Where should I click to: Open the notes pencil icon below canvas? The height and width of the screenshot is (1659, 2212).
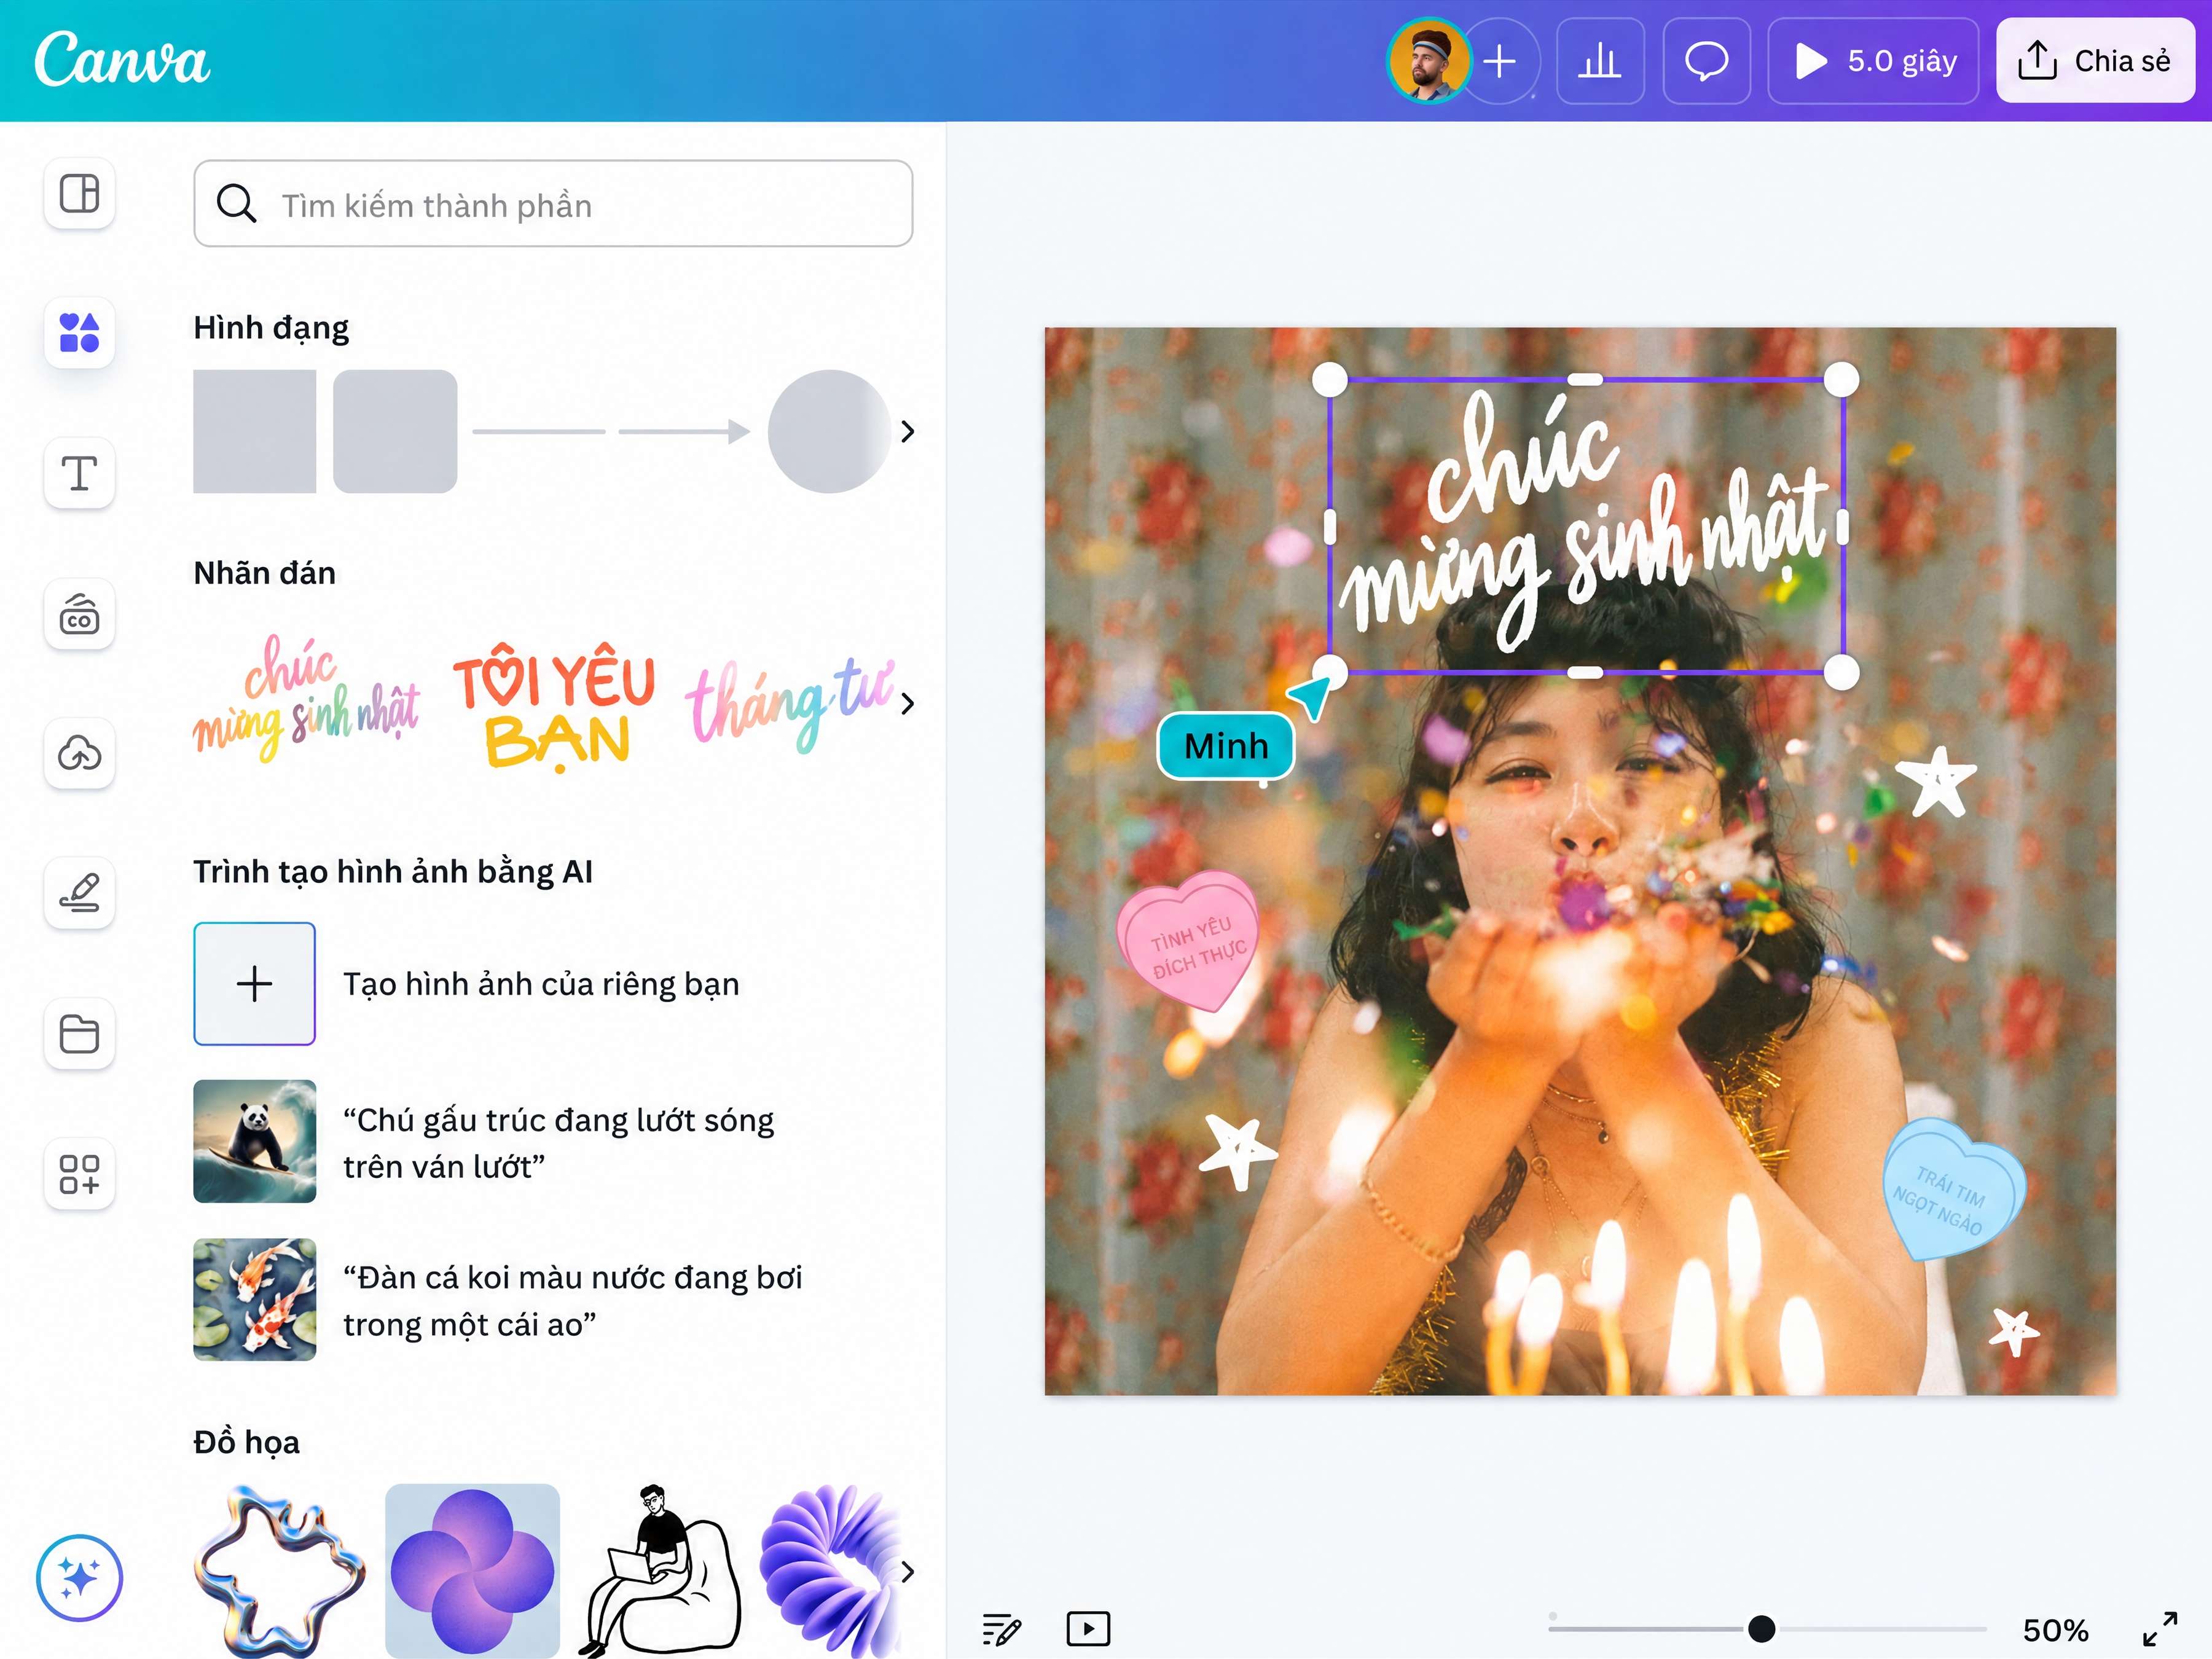point(1001,1630)
